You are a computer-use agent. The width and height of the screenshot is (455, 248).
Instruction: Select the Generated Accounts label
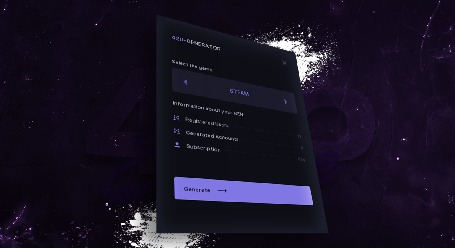(x=212, y=136)
